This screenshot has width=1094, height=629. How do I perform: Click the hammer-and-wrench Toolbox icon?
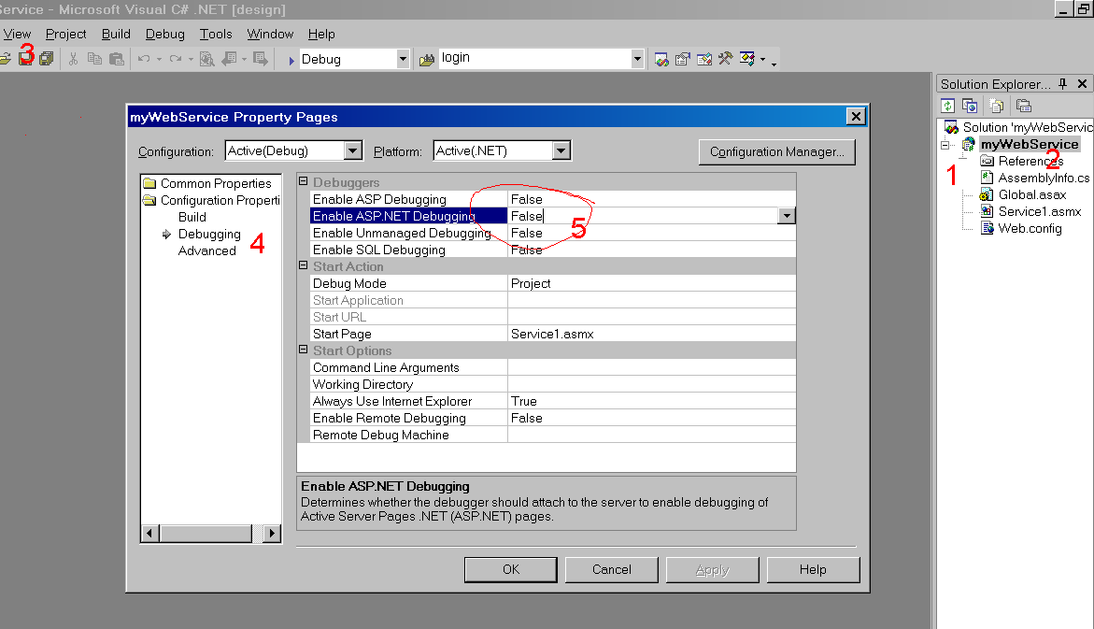[x=726, y=59]
